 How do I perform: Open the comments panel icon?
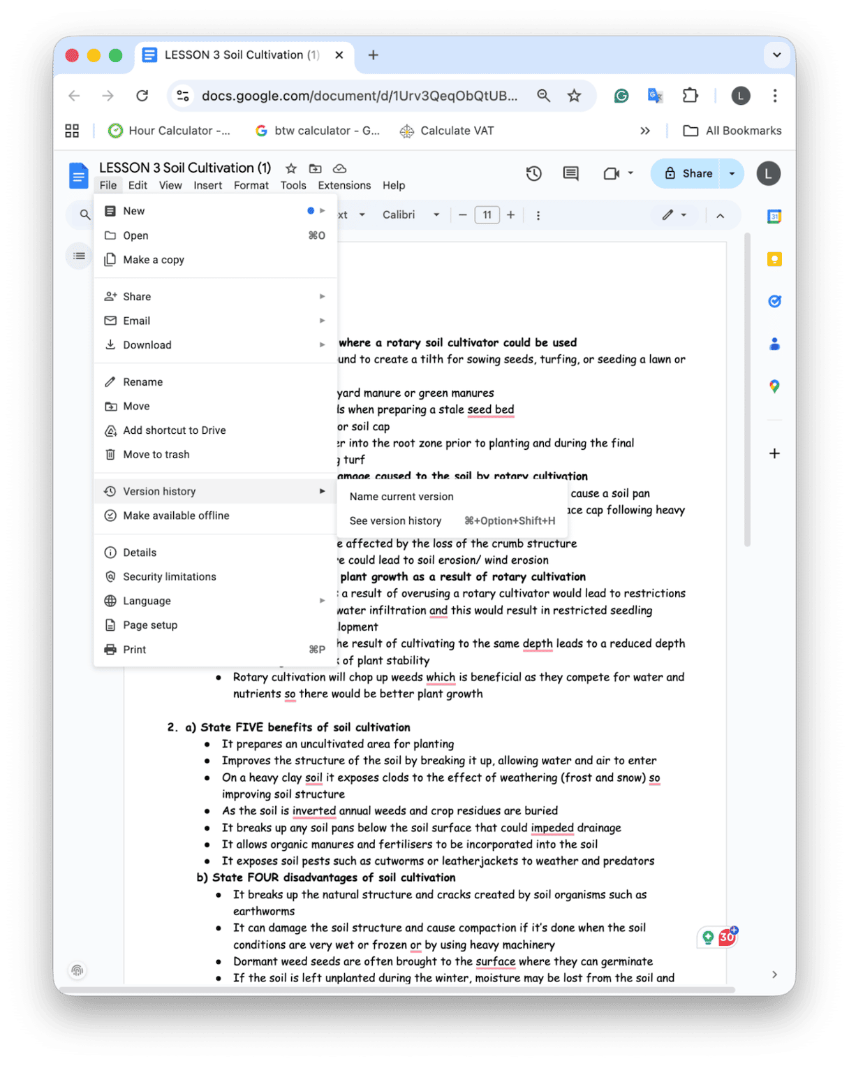(x=570, y=173)
